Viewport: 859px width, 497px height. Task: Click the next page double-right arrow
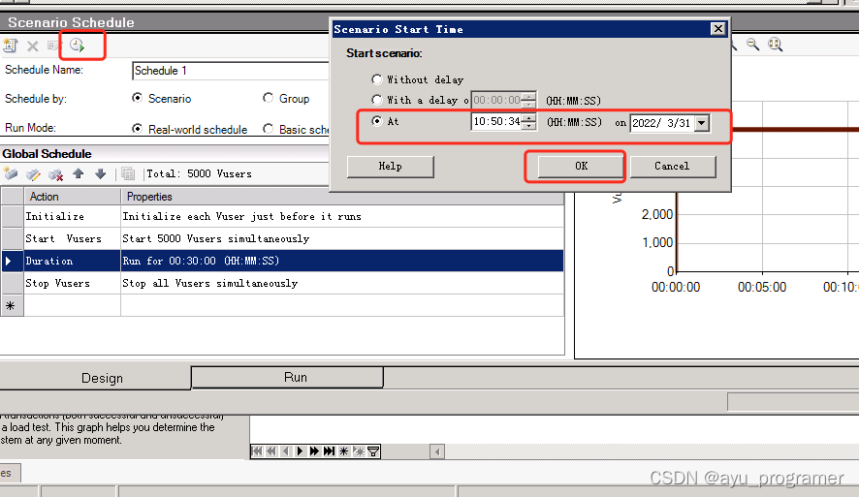tap(314, 451)
